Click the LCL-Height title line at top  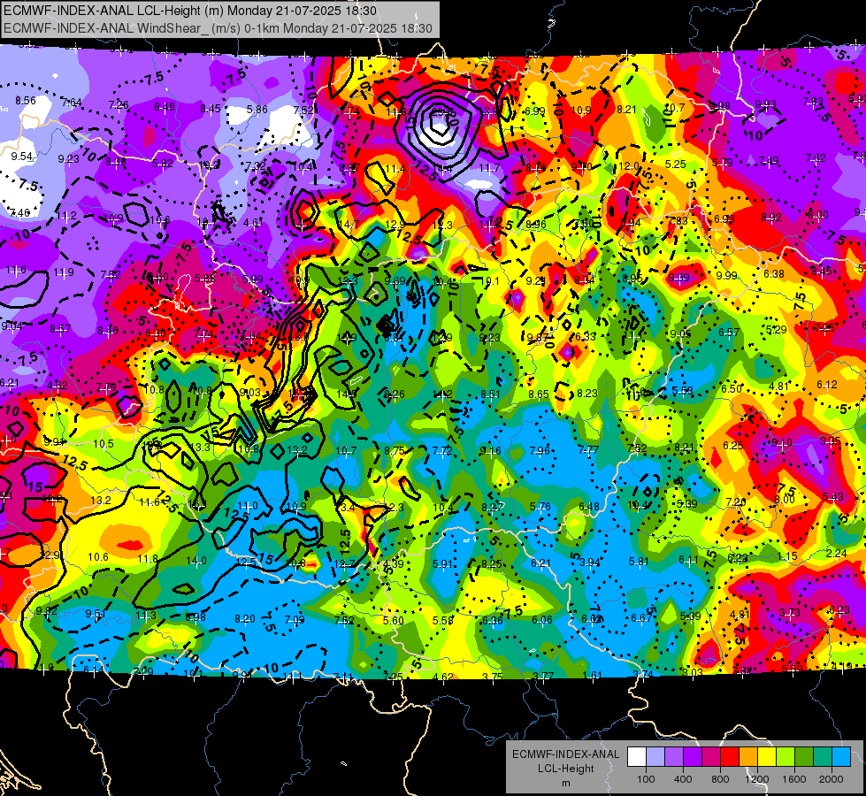(x=190, y=11)
